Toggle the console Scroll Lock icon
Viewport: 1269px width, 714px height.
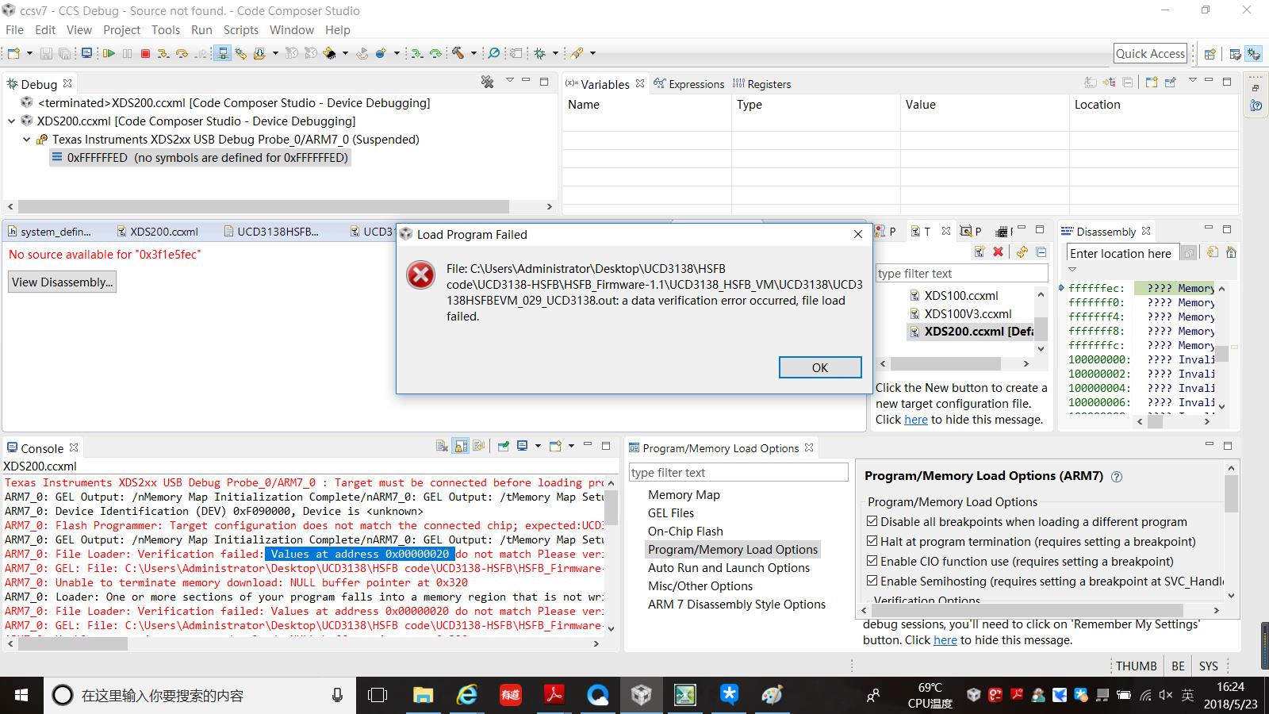tap(461, 446)
